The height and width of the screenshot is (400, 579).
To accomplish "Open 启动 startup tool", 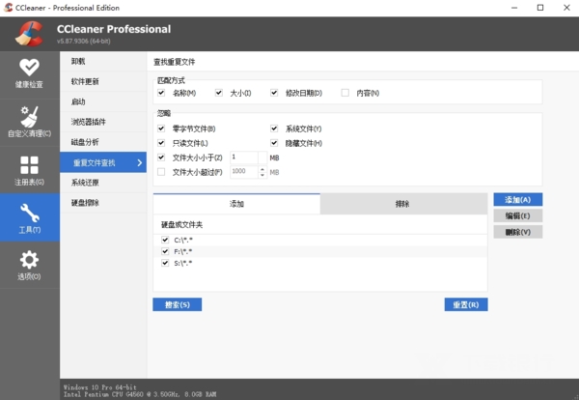I will 103,101.
